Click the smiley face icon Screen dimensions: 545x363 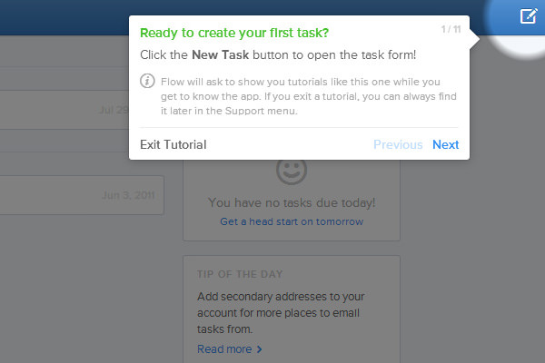(x=292, y=171)
